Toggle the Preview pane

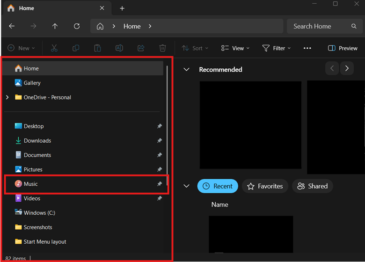click(x=343, y=48)
